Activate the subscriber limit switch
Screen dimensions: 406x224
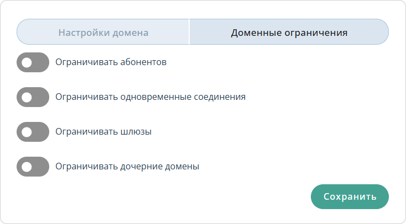[33, 62]
